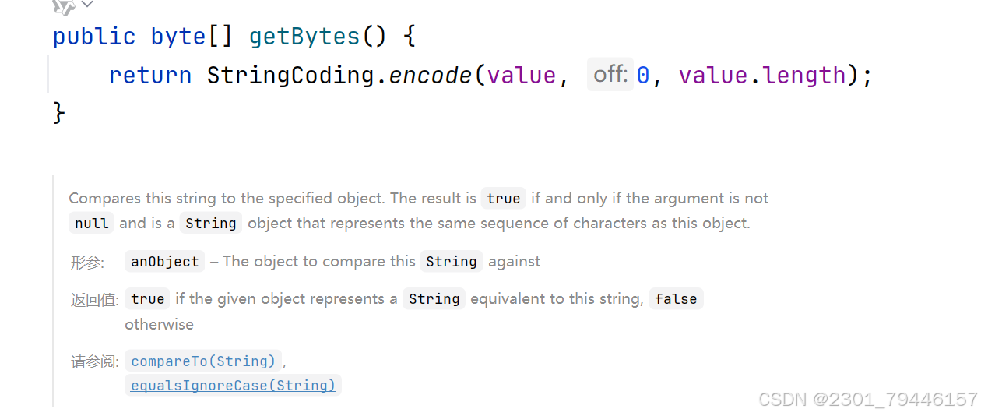Click the String tag after 'compare this'

pos(452,262)
